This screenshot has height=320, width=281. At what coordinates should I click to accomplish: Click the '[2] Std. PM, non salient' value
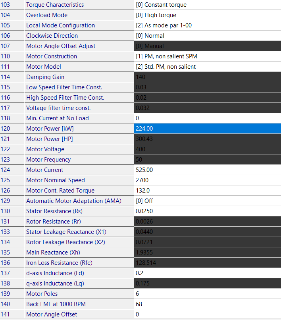tap(166, 67)
